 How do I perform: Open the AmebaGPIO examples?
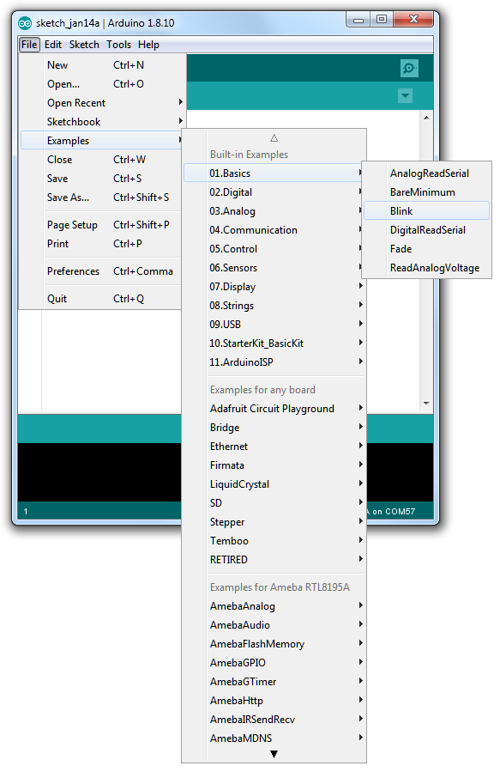(274, 662)
